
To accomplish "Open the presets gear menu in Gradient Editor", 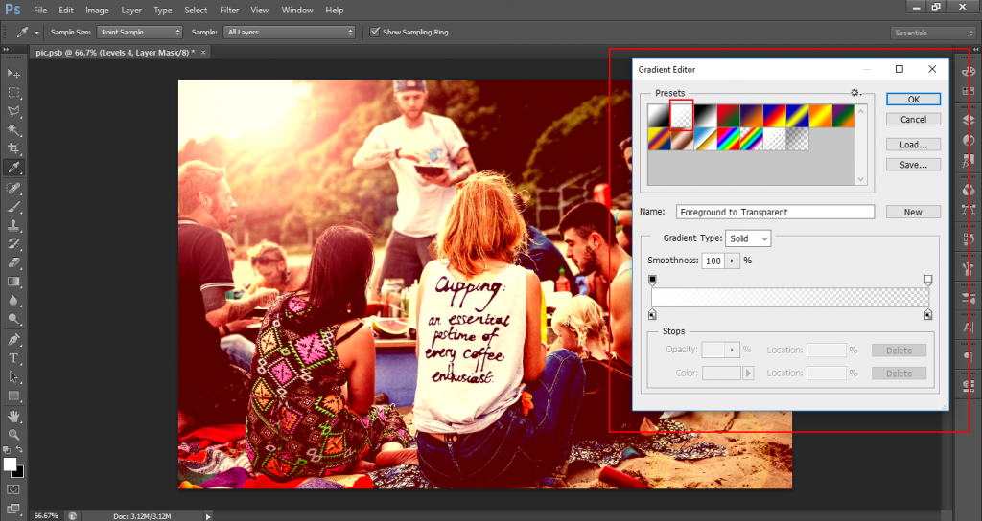I will (855, 93).
